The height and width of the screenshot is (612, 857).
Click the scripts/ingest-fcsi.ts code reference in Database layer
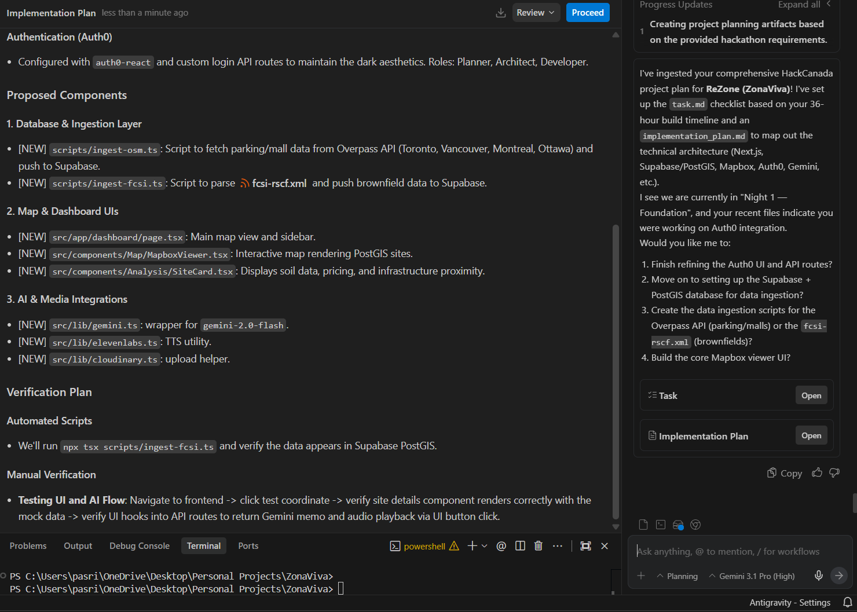click(x=108, y=183)
